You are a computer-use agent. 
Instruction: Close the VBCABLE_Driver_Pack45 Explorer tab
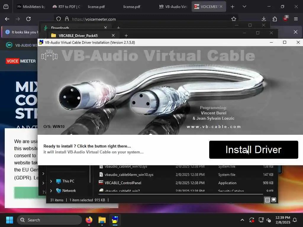tap(113, 35)
